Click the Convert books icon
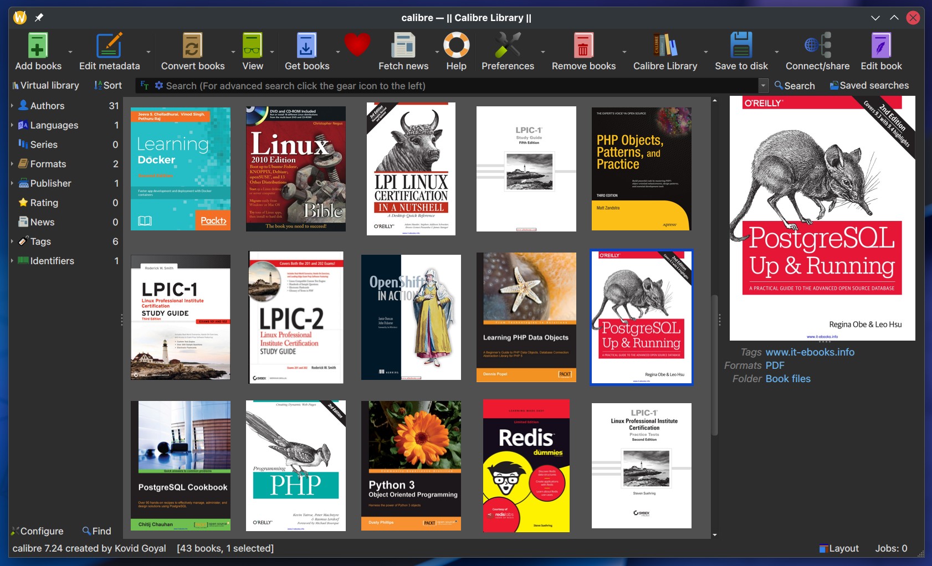This screenshot has height=566, width=932. 192,45
